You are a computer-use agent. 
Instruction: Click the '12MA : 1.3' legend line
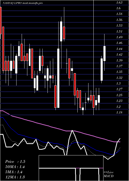(15, 177)
